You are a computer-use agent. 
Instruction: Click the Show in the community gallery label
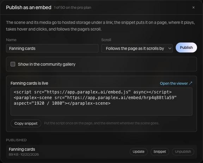pos(47,64)
